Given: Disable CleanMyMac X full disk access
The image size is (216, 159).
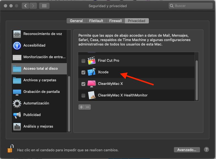Looking at the screenshot, I should (x=83, y=84).
